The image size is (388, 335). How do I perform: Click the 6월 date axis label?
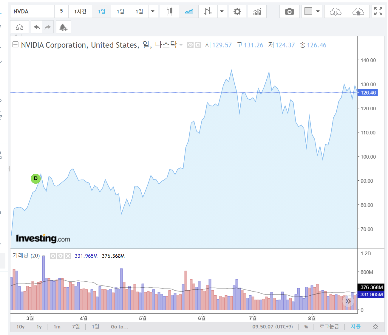coord(202,318)
